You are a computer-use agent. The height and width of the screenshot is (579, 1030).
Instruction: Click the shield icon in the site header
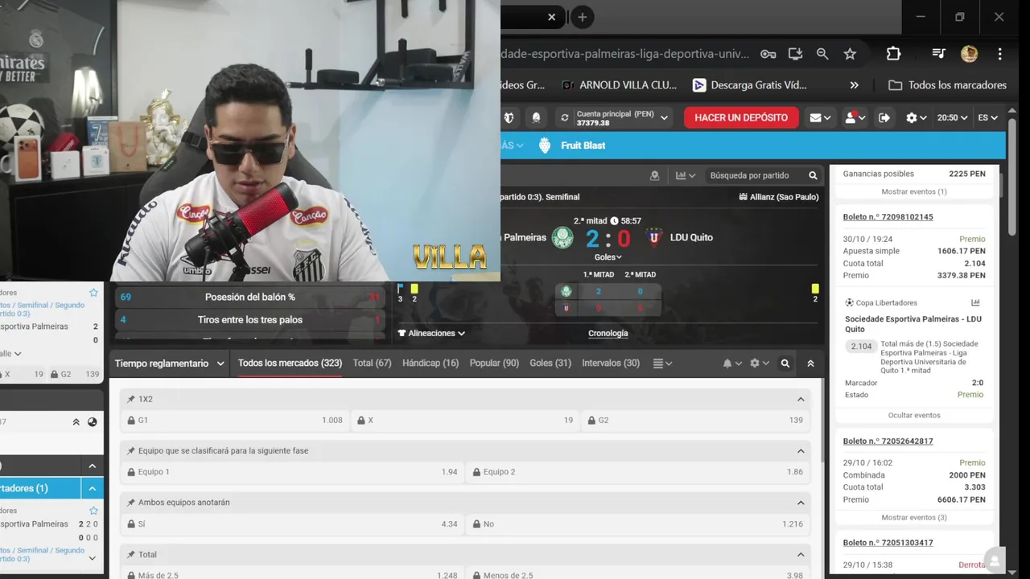[x=509, y=117]
